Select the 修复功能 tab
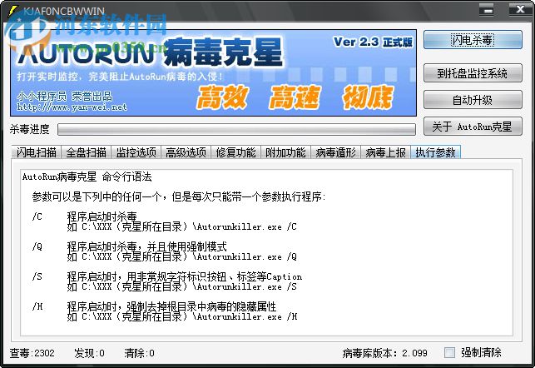This screenshot has height=368, width=535. pos(235,152)
